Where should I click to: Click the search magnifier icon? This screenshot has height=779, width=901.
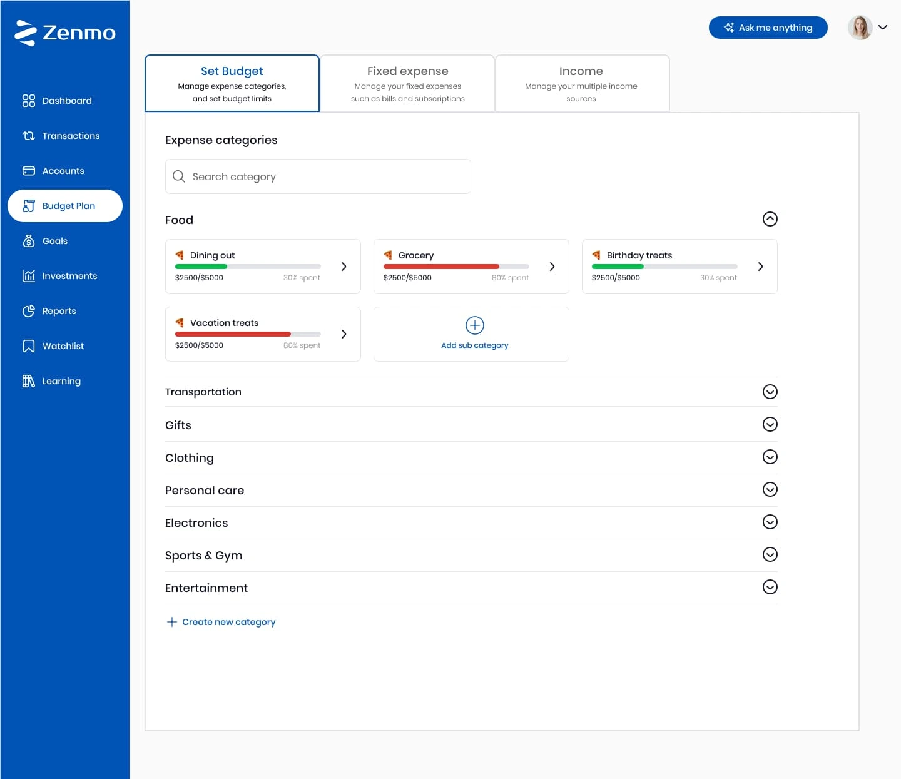click(179, 176)
